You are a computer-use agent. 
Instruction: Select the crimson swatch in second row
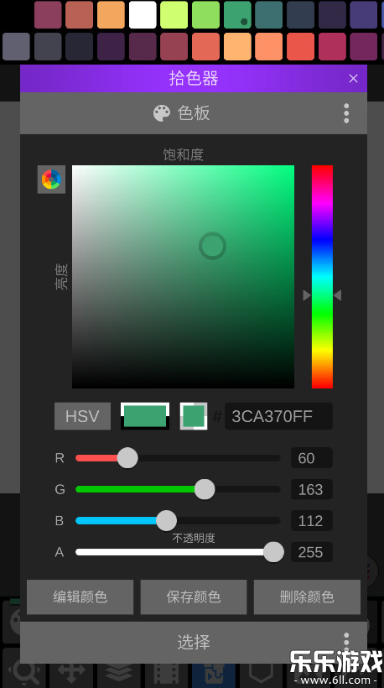coord(332,46)
